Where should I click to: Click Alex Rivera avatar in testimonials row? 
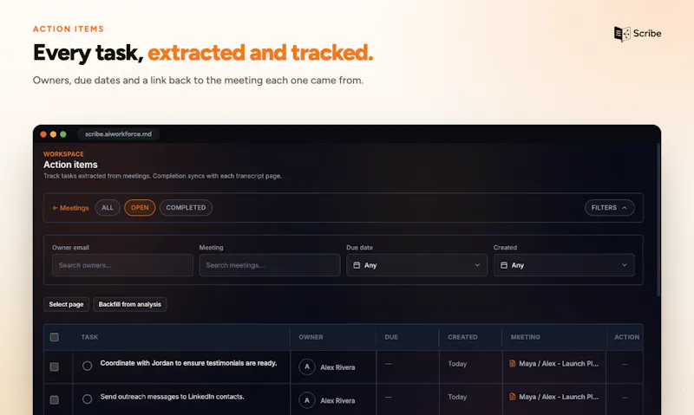[307, 366]
